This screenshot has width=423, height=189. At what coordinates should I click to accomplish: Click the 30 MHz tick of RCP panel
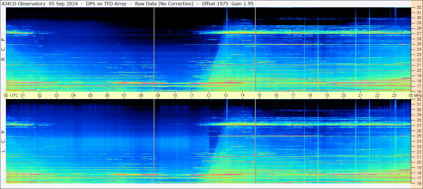click(x=418, y=18)
